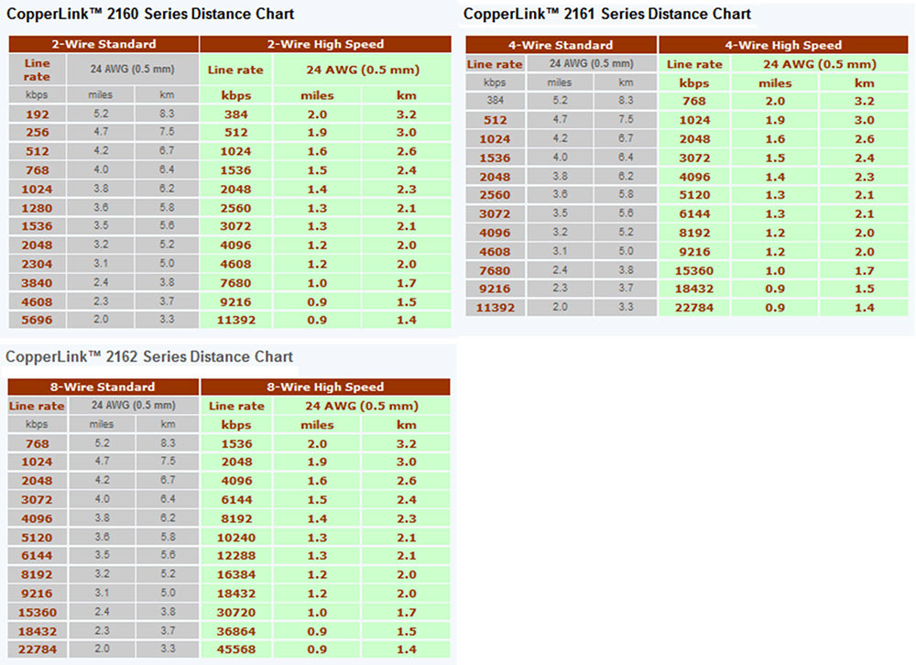Click the CopperLink 2160 Series Distance Chart title

150,14
